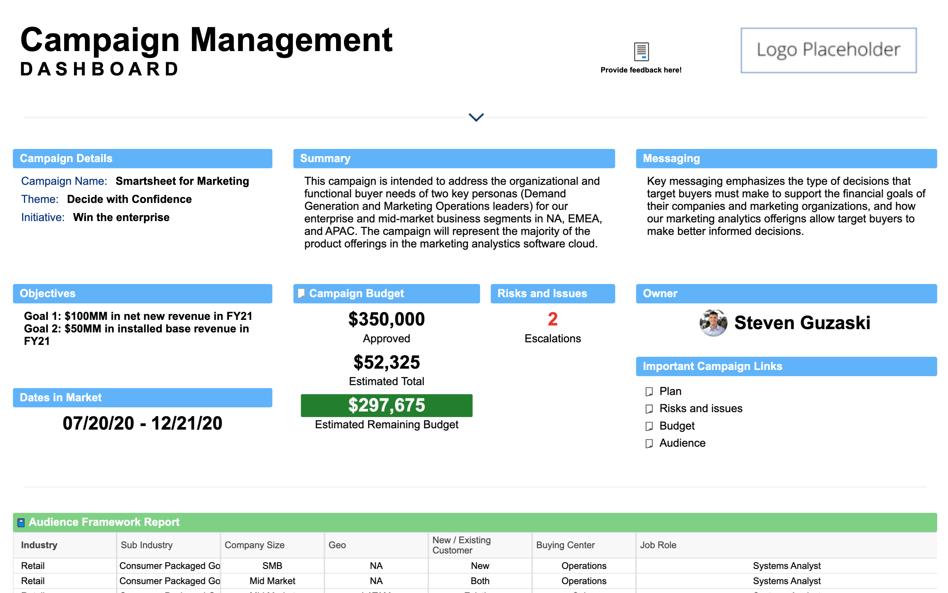Open the Audience Framework Report icon
Viewport: 948px width, 593px height.
(21, 522)
